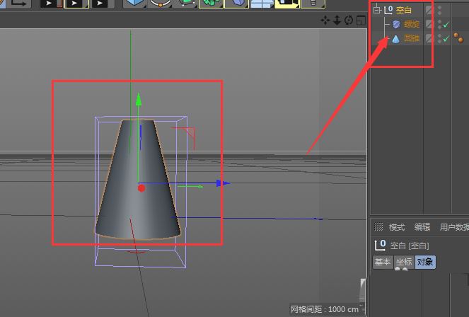The image size is (469, 317).
Task: Select the 空白 object row
Action: coord(404,10)
